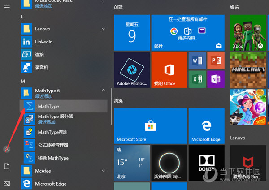Click the 浏览 tile group header
269x190 pixels.
point(118,100)
